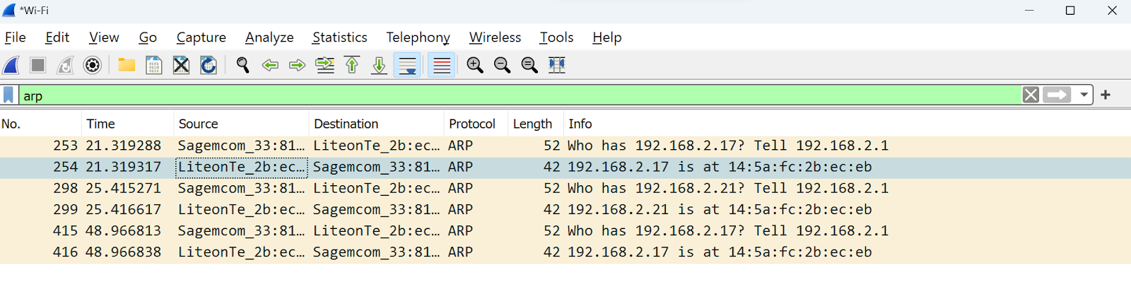The height and width of the screenshot is (287, 1131).
Task: Open capture options gear icon
Action: point(93,65)
